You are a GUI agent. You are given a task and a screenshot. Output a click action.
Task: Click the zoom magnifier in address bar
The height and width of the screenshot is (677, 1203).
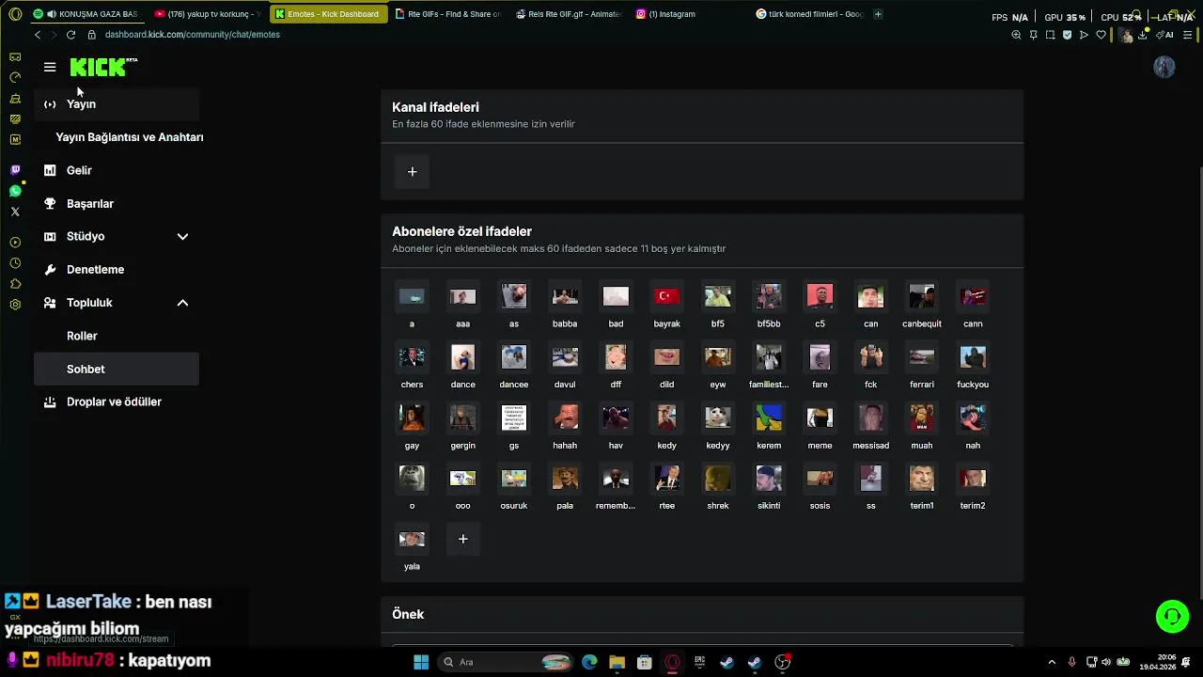coord(1016,35)
